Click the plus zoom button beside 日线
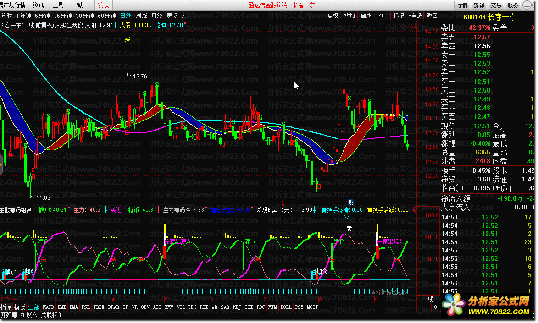 coord(421,307)
